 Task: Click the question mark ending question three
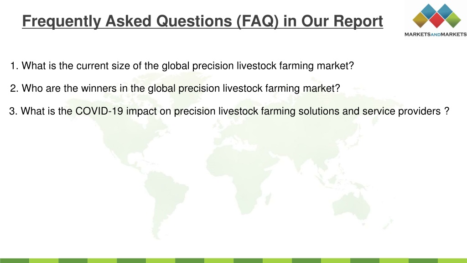click(x=446, y=111)
